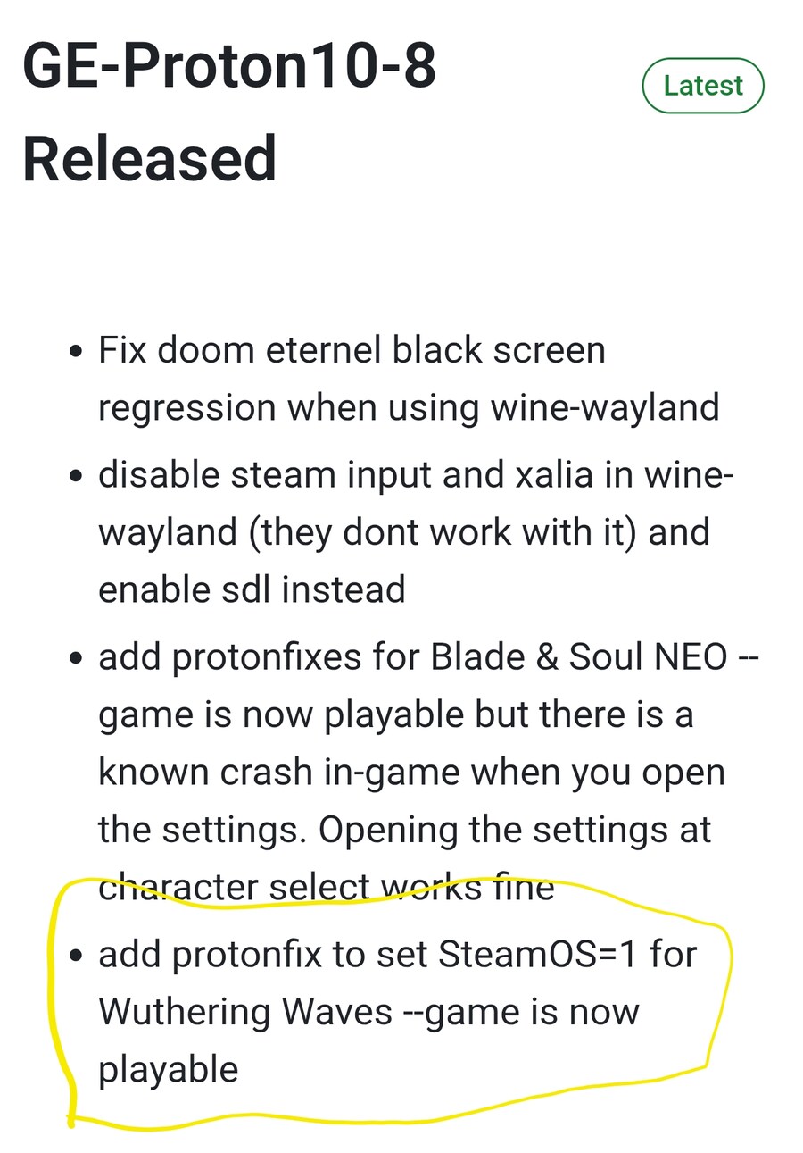This screenshot has width=803, height=1153.
Task: Click the enable sdl instead text
Action: 252,589
